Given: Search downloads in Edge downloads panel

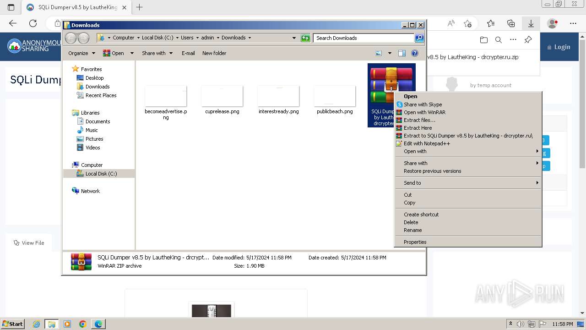Looking at the screenshot, I should 499,40.
